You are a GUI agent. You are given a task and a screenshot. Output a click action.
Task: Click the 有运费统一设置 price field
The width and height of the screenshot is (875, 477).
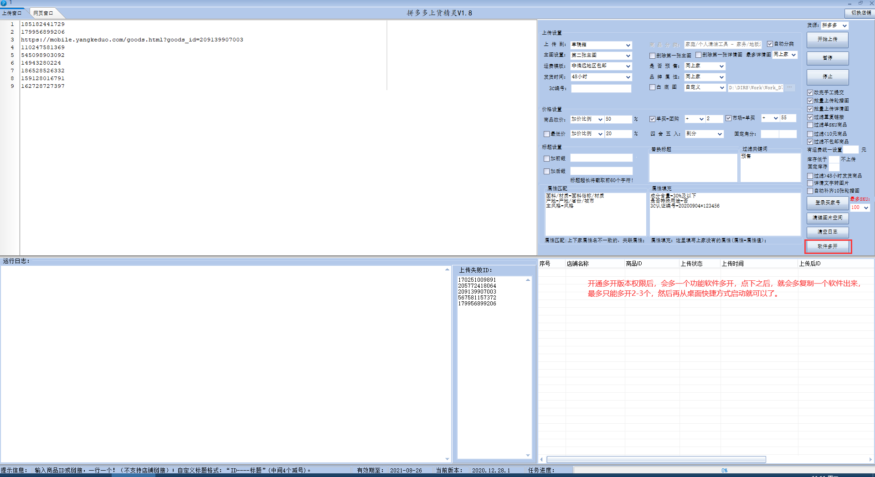pyautogui.click(x=850, y=150)
